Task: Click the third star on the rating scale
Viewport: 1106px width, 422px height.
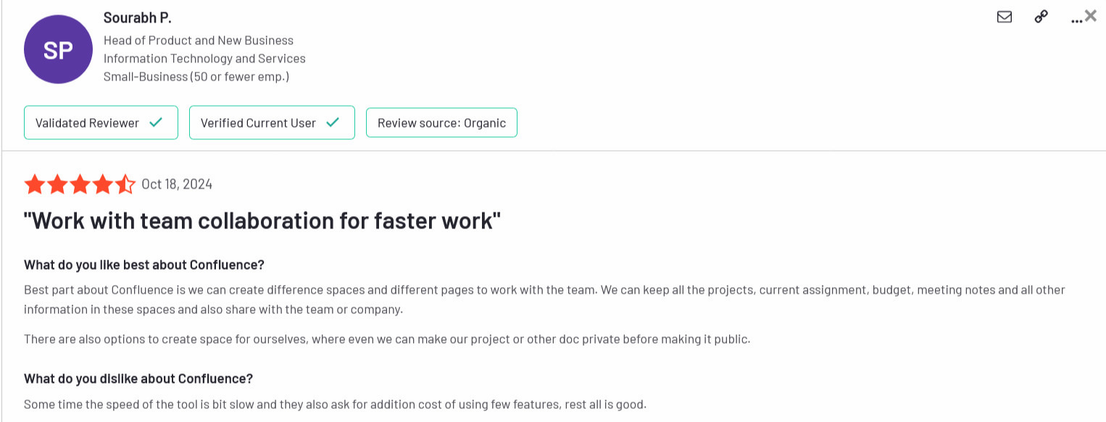Action: [x=80, y=184]
